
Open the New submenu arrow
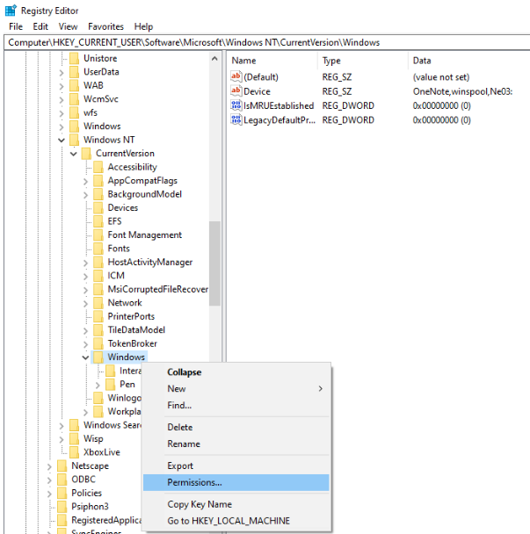click(x=320, y=388)
